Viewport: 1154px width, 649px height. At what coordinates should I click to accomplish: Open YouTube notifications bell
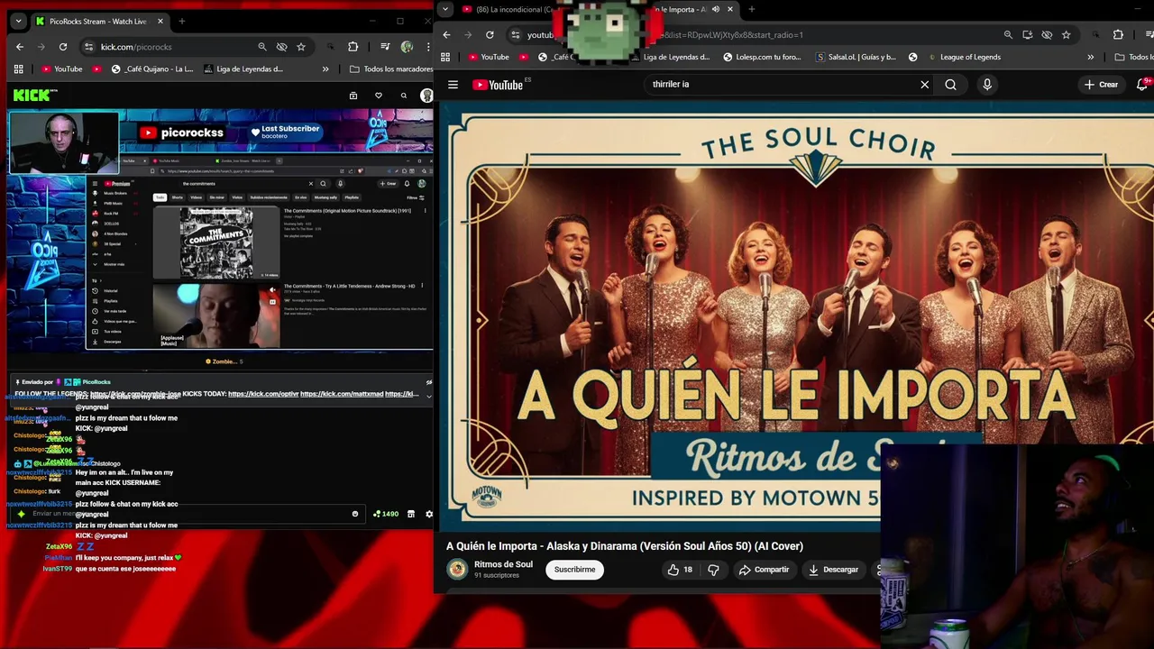coord(1142,85)
